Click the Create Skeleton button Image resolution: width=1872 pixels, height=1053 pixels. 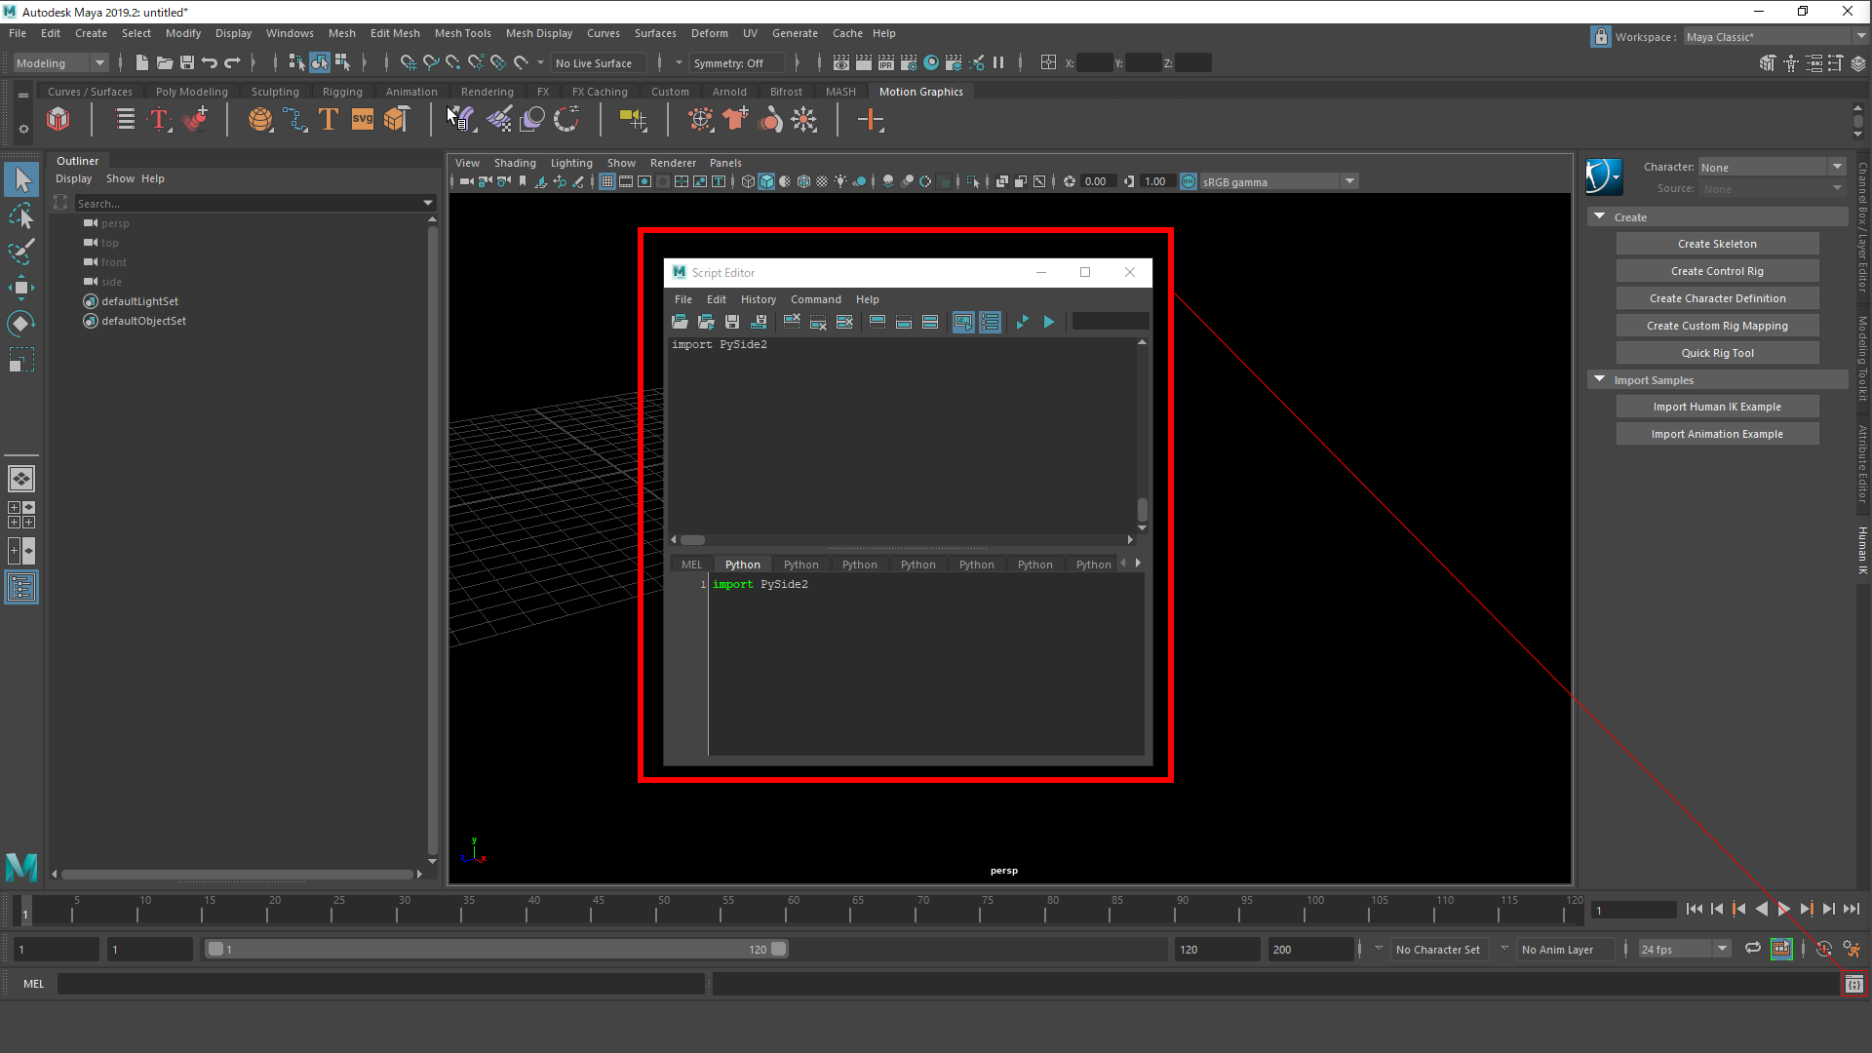pos(1716,244)
